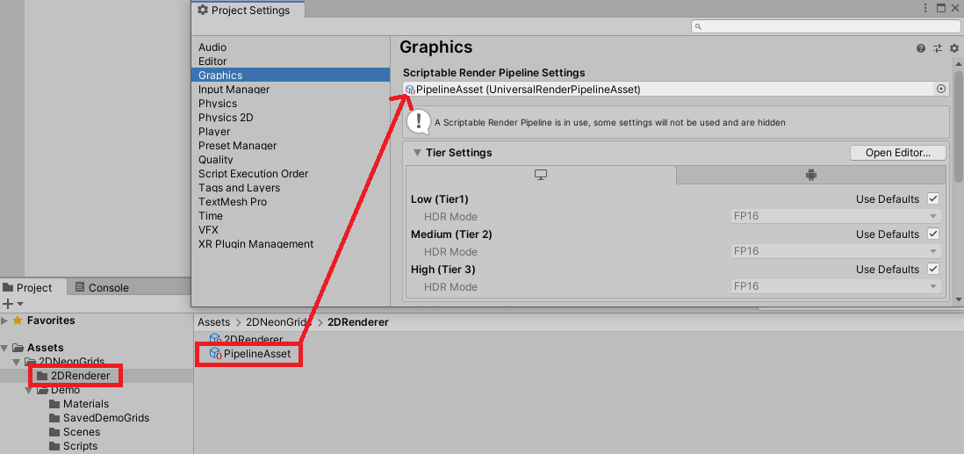This screenshot has width=964, height=454.
Task: Select the desktop standalone tier tab
Action: 541,175
